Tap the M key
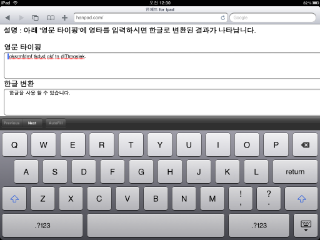The width and height of the screenshot is (320, 240). point(212,199)
